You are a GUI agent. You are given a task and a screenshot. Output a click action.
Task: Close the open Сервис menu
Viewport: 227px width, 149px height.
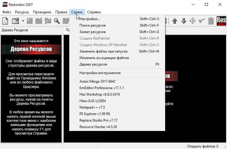click(x=77, y=12)
